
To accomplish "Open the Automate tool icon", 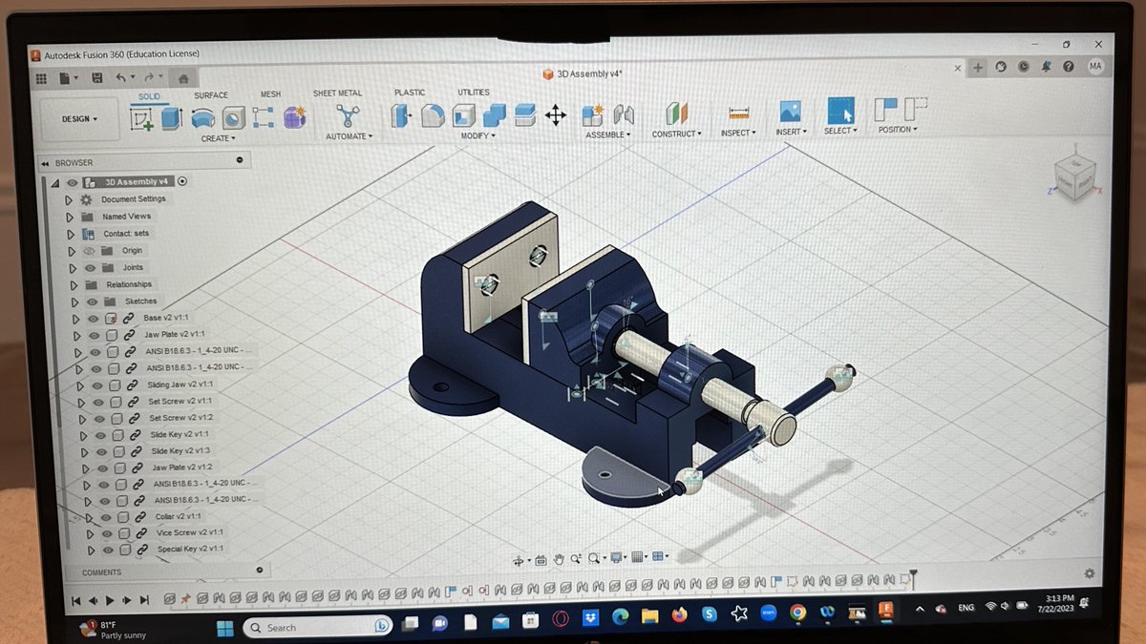I will tap(347, 116).
